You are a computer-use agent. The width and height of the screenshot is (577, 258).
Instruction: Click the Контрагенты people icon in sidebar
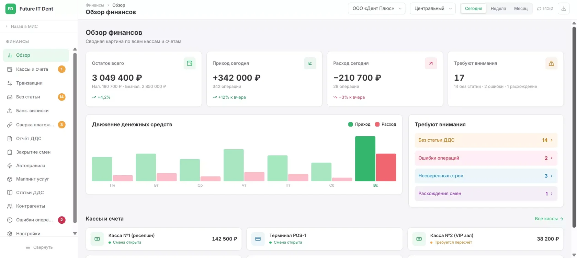[10, 206]
